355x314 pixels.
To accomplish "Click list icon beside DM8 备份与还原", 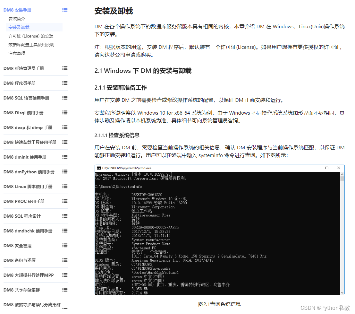I will coord(65,260).
